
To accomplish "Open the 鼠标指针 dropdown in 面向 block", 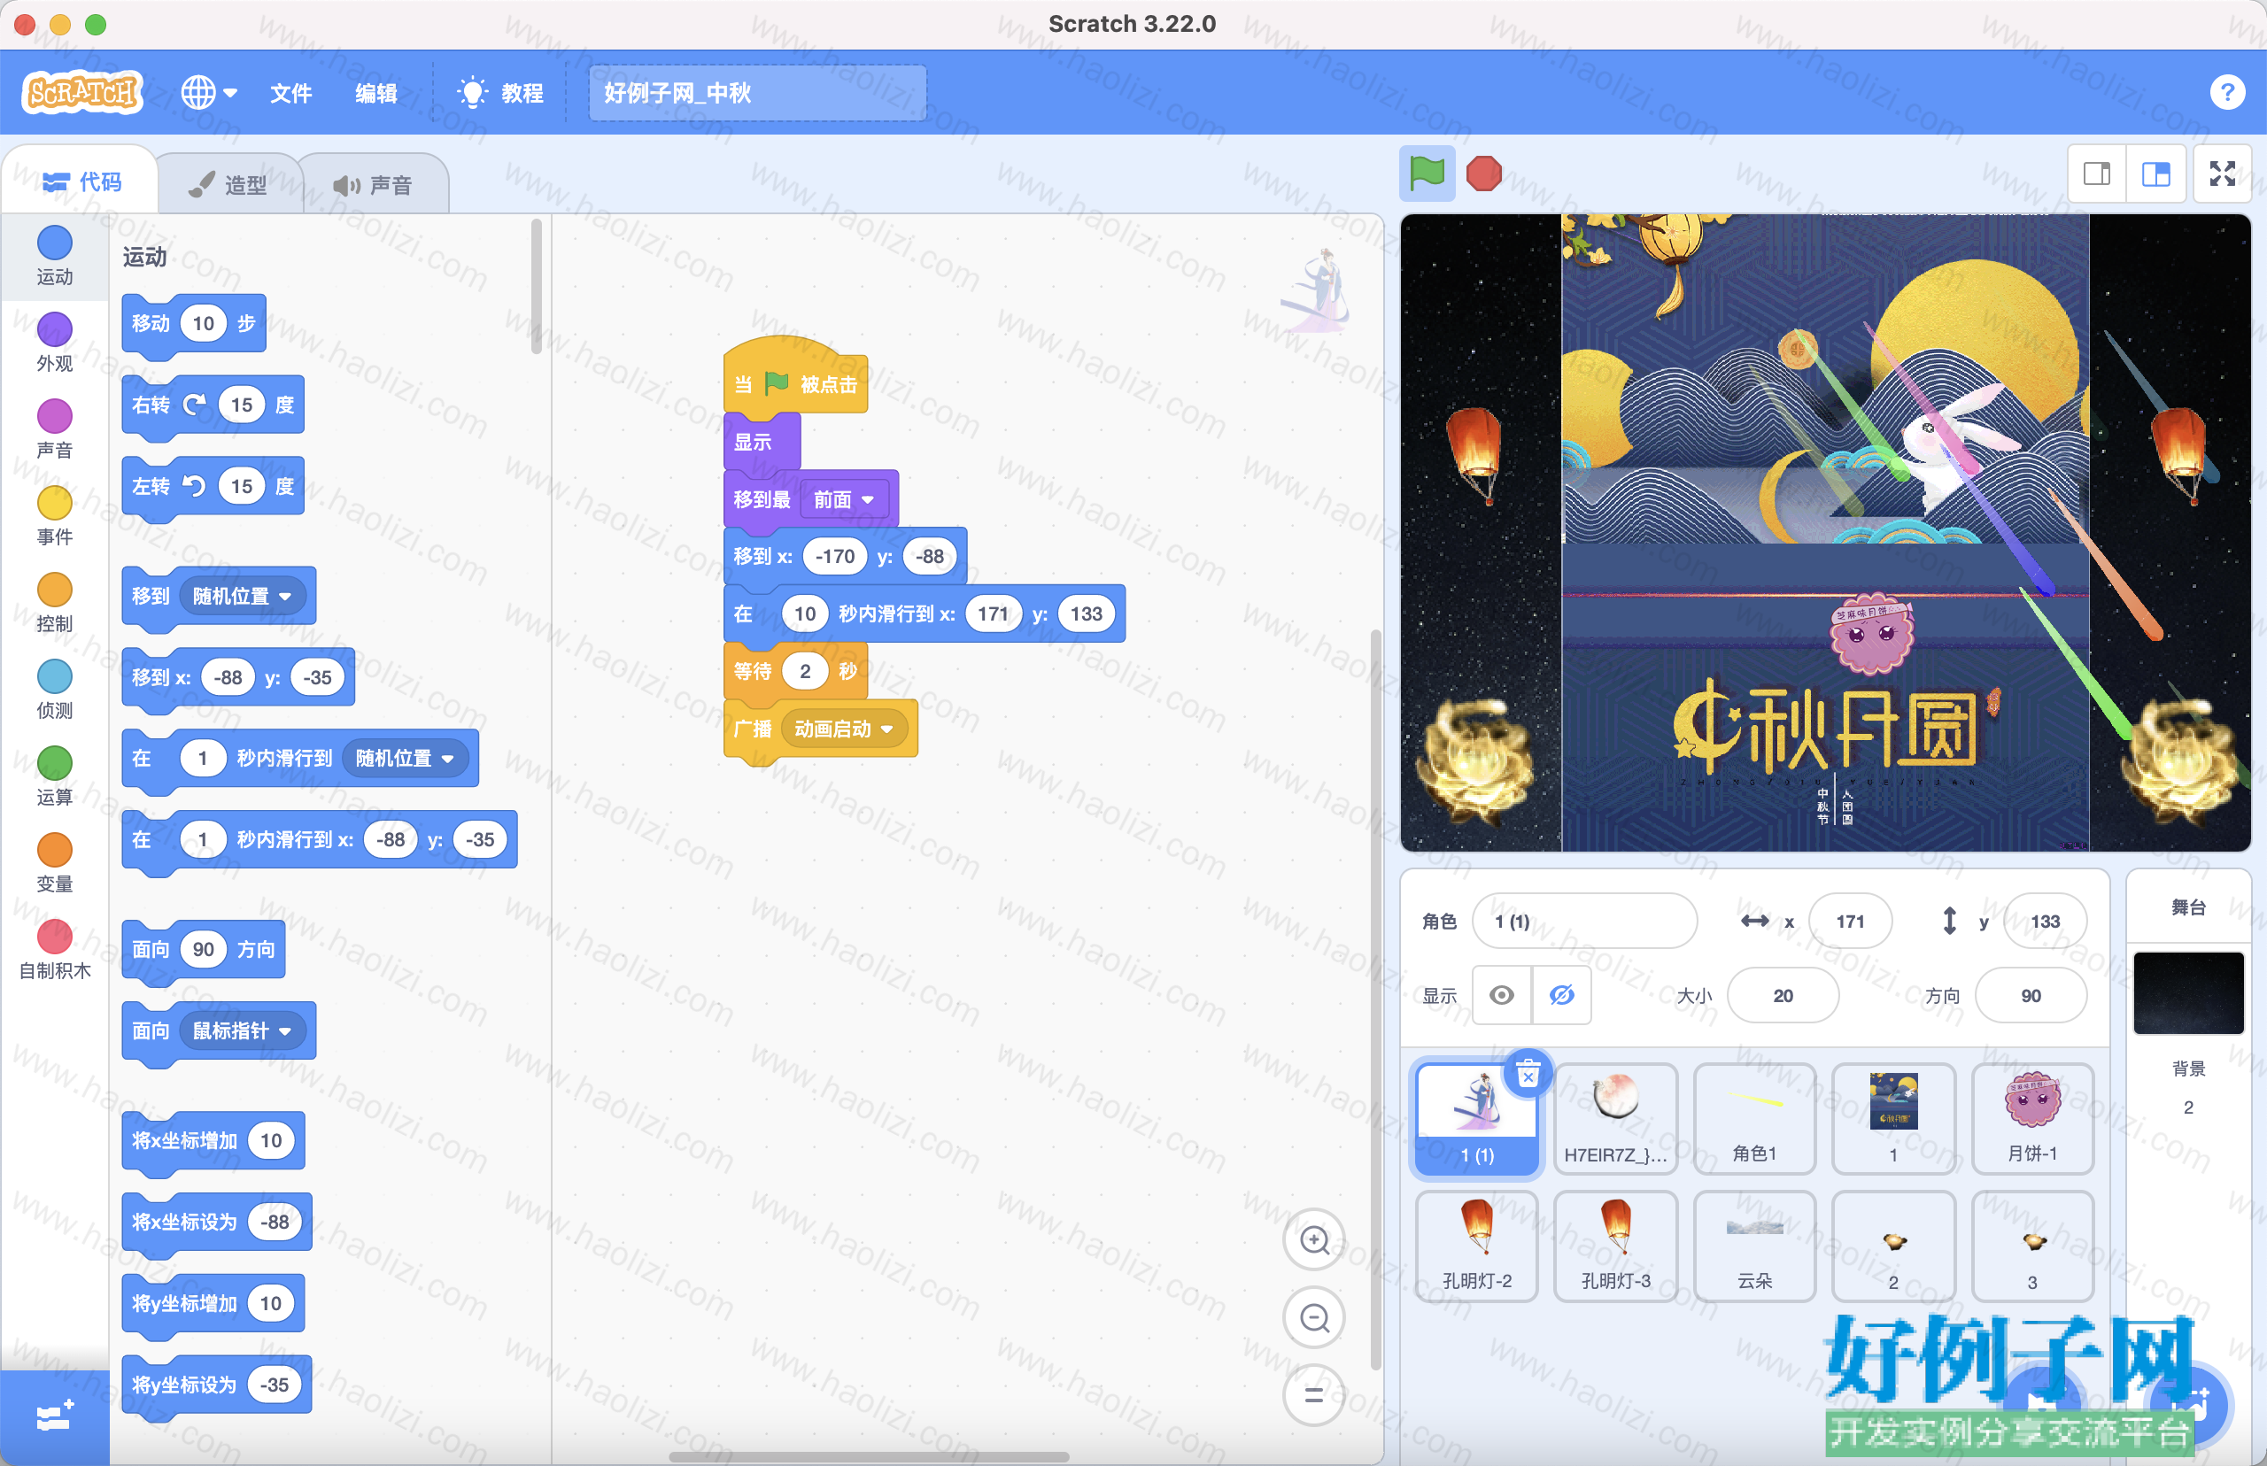I will point(242,1030).
